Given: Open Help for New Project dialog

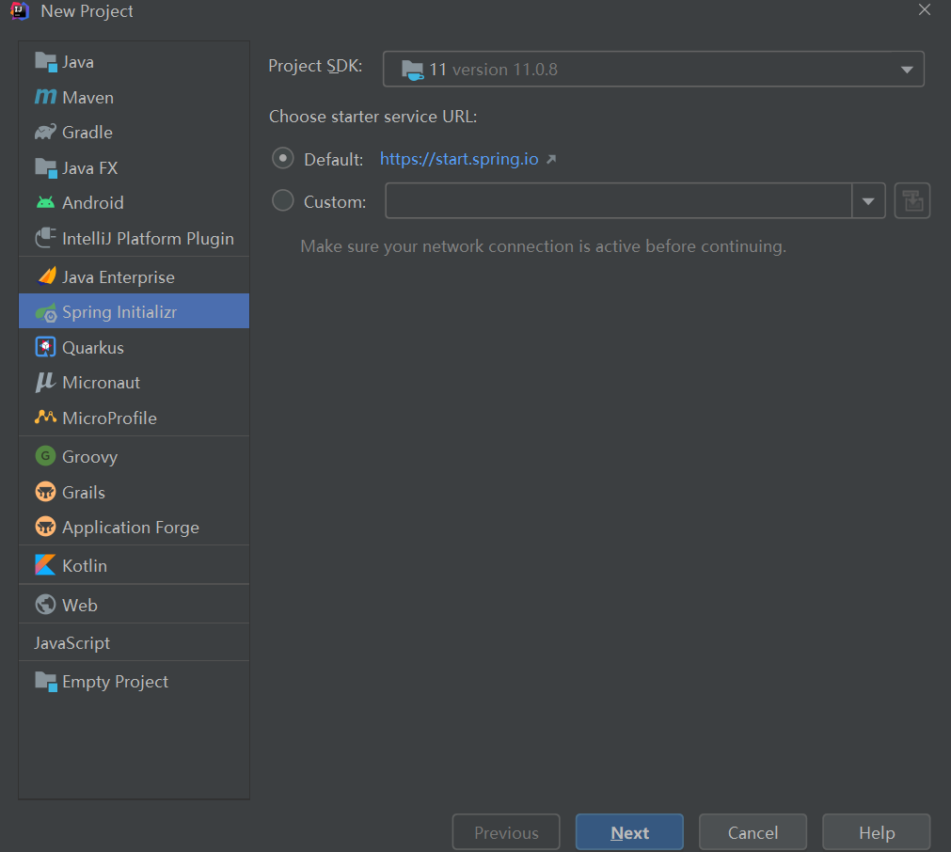Looking at the screenshot, I should point(877,832).
